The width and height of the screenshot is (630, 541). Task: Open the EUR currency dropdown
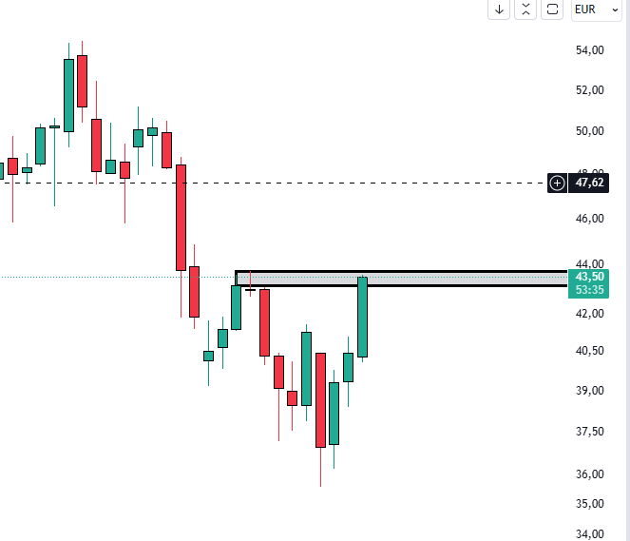[x=597, y=10]
